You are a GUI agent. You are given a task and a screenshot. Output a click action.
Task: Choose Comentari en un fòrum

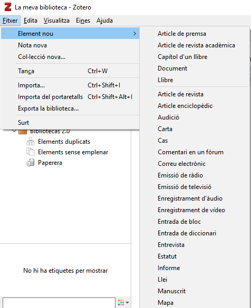[x=195, y=152]
